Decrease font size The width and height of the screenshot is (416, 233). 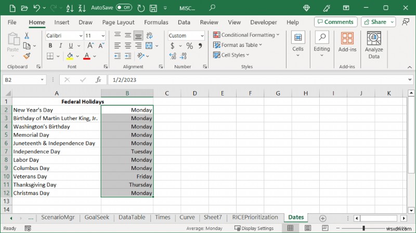(x=101, y=46)
